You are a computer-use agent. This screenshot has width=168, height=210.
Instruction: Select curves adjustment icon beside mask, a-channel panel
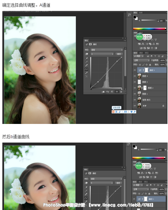coord(87,44)
